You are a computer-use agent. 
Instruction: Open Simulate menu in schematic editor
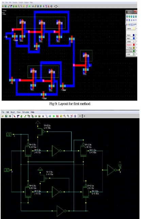pyautogui.click(x=25, y=112)
